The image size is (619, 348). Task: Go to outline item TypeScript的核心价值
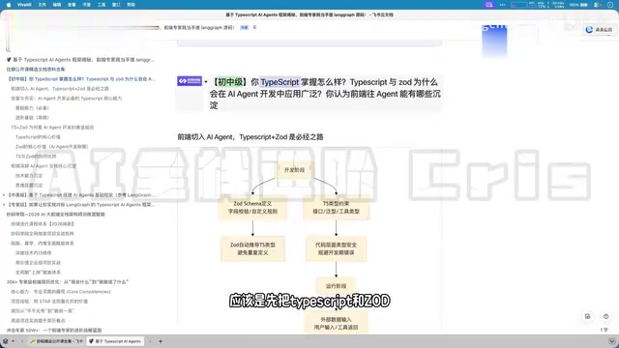click(38, 137)
